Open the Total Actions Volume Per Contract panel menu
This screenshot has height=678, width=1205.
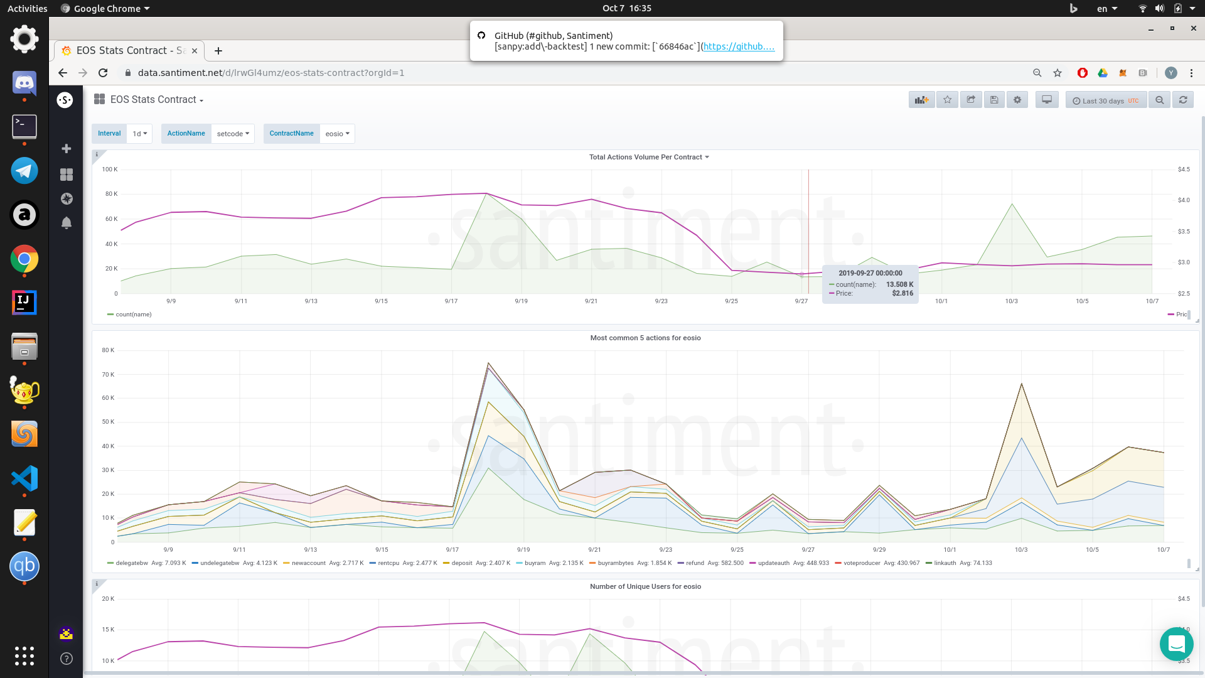[x=649, y=158]
